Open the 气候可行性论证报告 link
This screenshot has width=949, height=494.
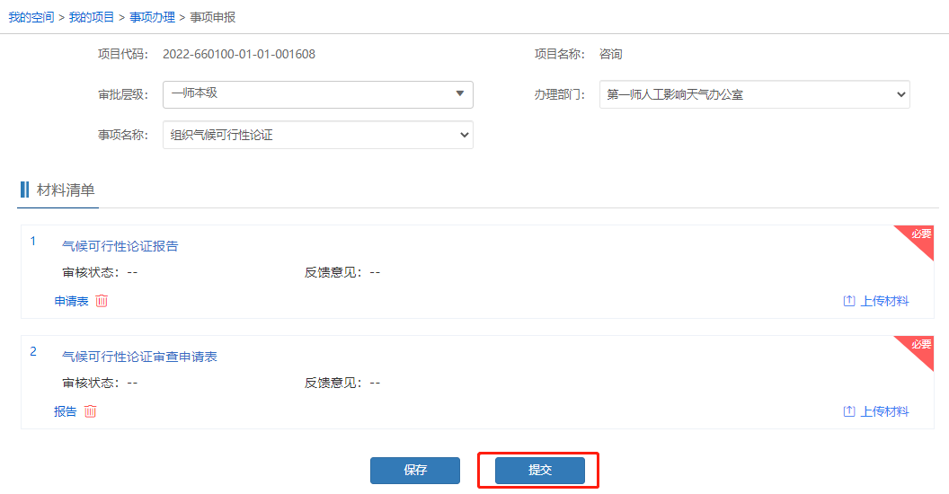pos(120,246)
